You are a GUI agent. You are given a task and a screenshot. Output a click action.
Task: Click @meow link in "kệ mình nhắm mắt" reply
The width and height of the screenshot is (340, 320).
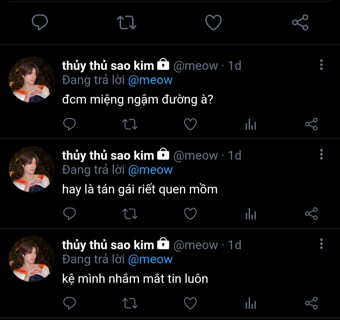[x=150, y=259]
